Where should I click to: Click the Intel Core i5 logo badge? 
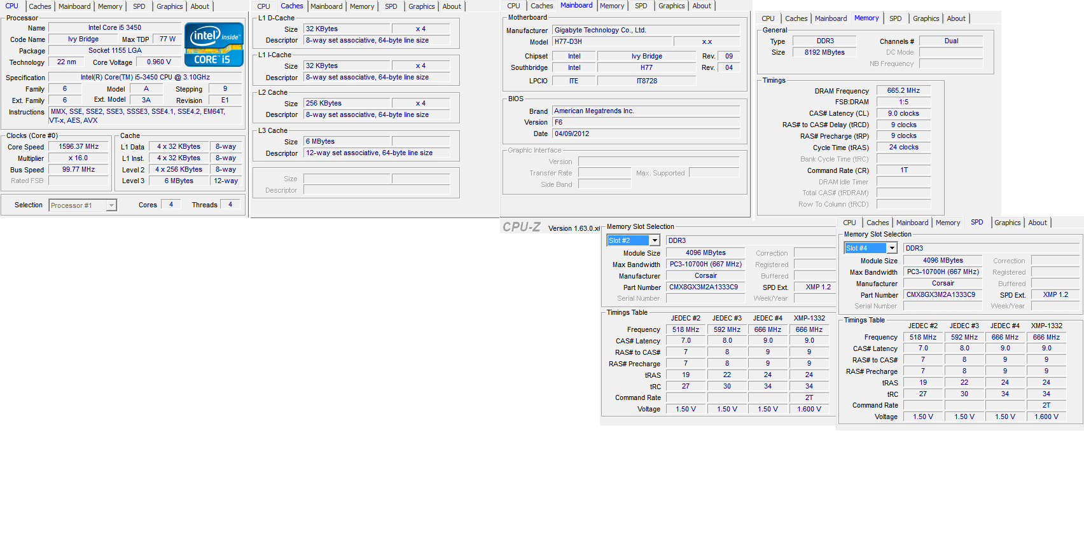pos(214,45)
